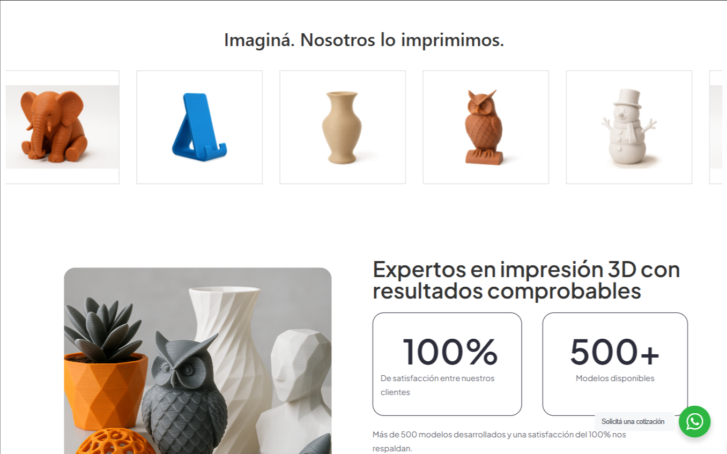Select the blue phone stand thumbnail
This screenshot has width=727, height=454.
[199, 127]
